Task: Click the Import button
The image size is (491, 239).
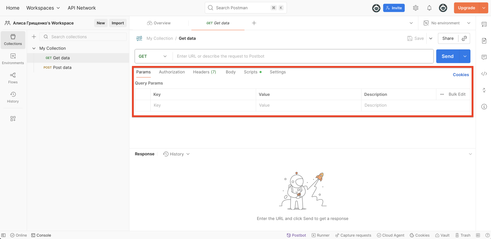Action: tap(118, 23)
